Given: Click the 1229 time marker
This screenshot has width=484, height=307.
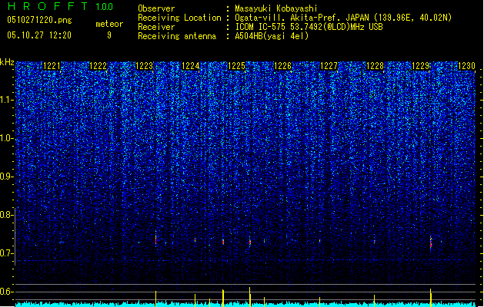Looking at the screenshot, I should click(421, 66).
